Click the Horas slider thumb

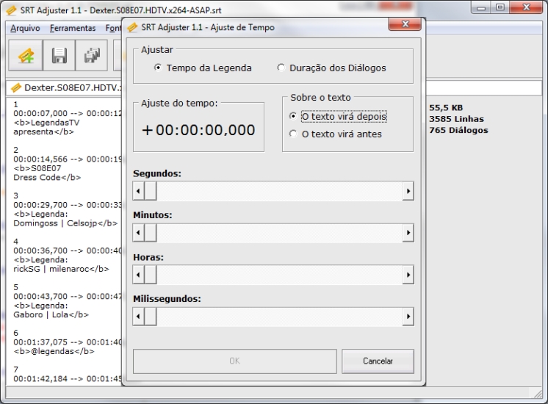click(x=151, y=275)
